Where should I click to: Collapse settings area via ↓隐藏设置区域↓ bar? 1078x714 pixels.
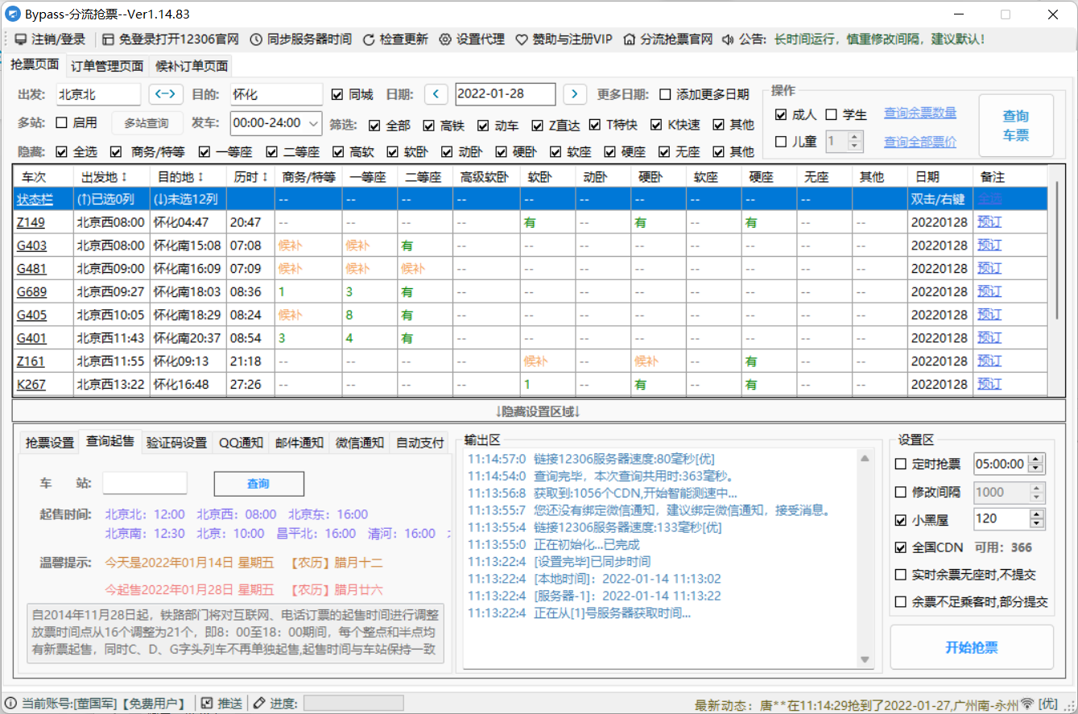pyautogui.click(x=539, y=411)
